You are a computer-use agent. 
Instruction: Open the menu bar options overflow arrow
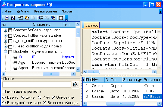(x=160, y=11)
